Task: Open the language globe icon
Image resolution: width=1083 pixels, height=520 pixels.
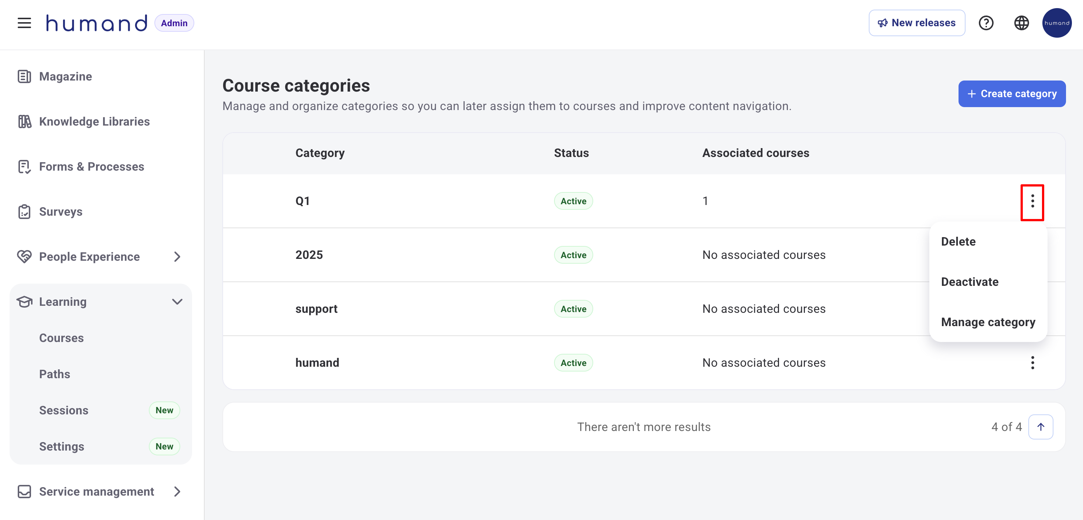Action: [1021, 23]
